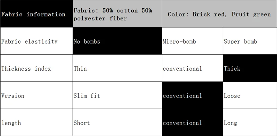Screen dimensions: 277x136
Task: Select highlighted 'conventional' in the Version row
Action: click(193, 95)
